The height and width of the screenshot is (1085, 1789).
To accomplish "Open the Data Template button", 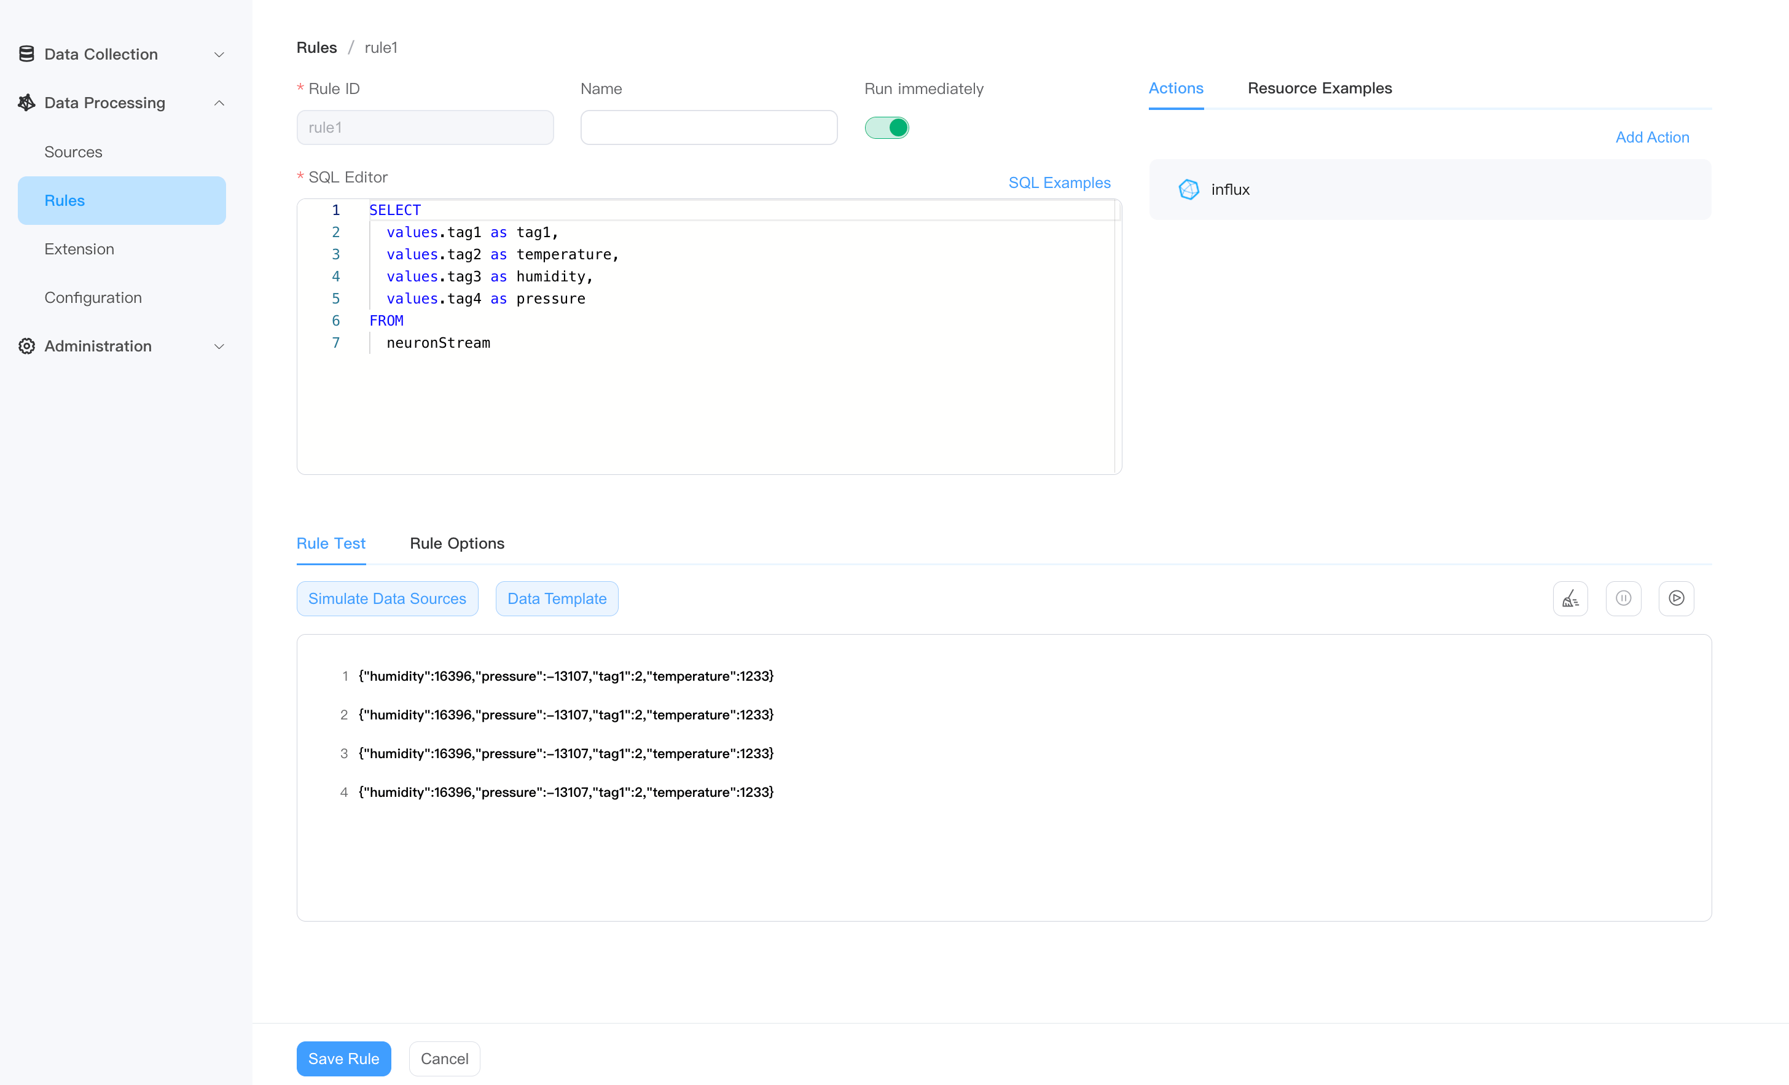I will pyautogui.click(x=556, y=598).
